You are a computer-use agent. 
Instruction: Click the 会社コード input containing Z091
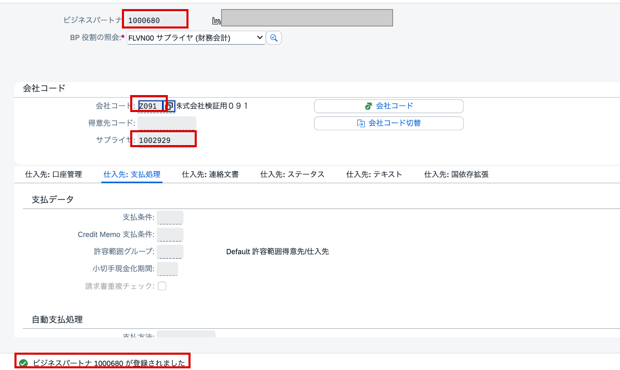150,106
